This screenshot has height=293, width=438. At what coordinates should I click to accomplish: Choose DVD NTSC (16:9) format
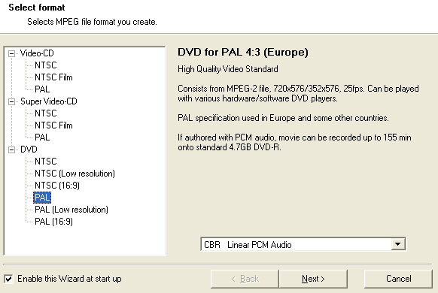(57, 186)
